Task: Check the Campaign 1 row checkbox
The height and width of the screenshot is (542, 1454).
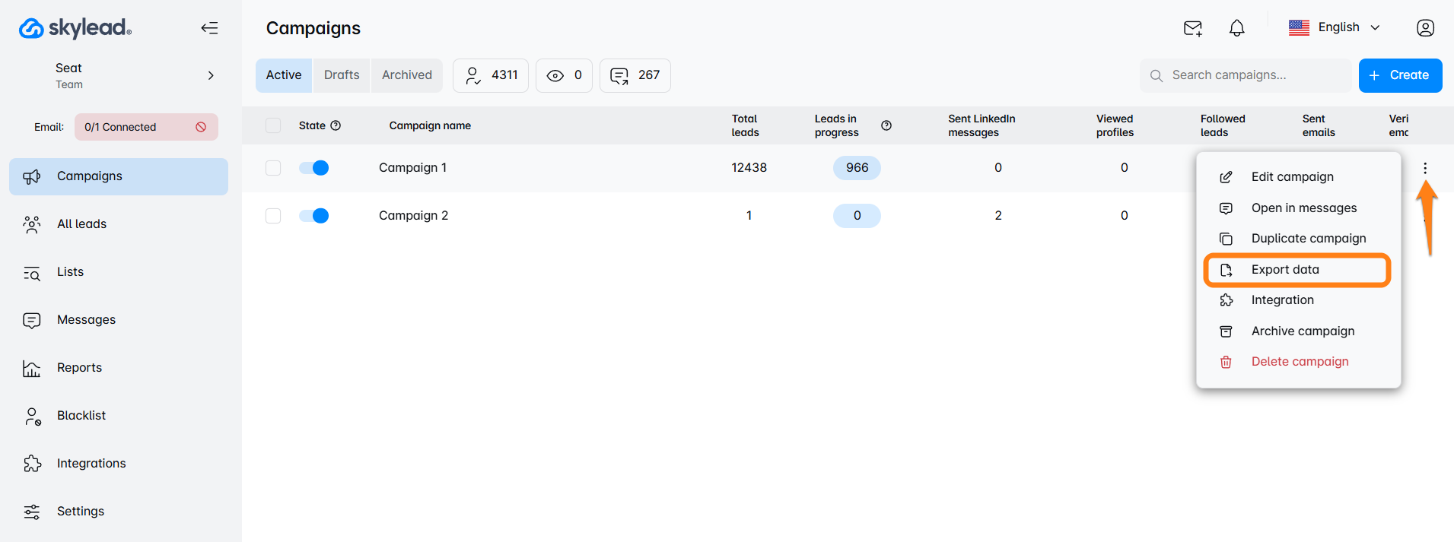Action: click(x=273, y=168)
